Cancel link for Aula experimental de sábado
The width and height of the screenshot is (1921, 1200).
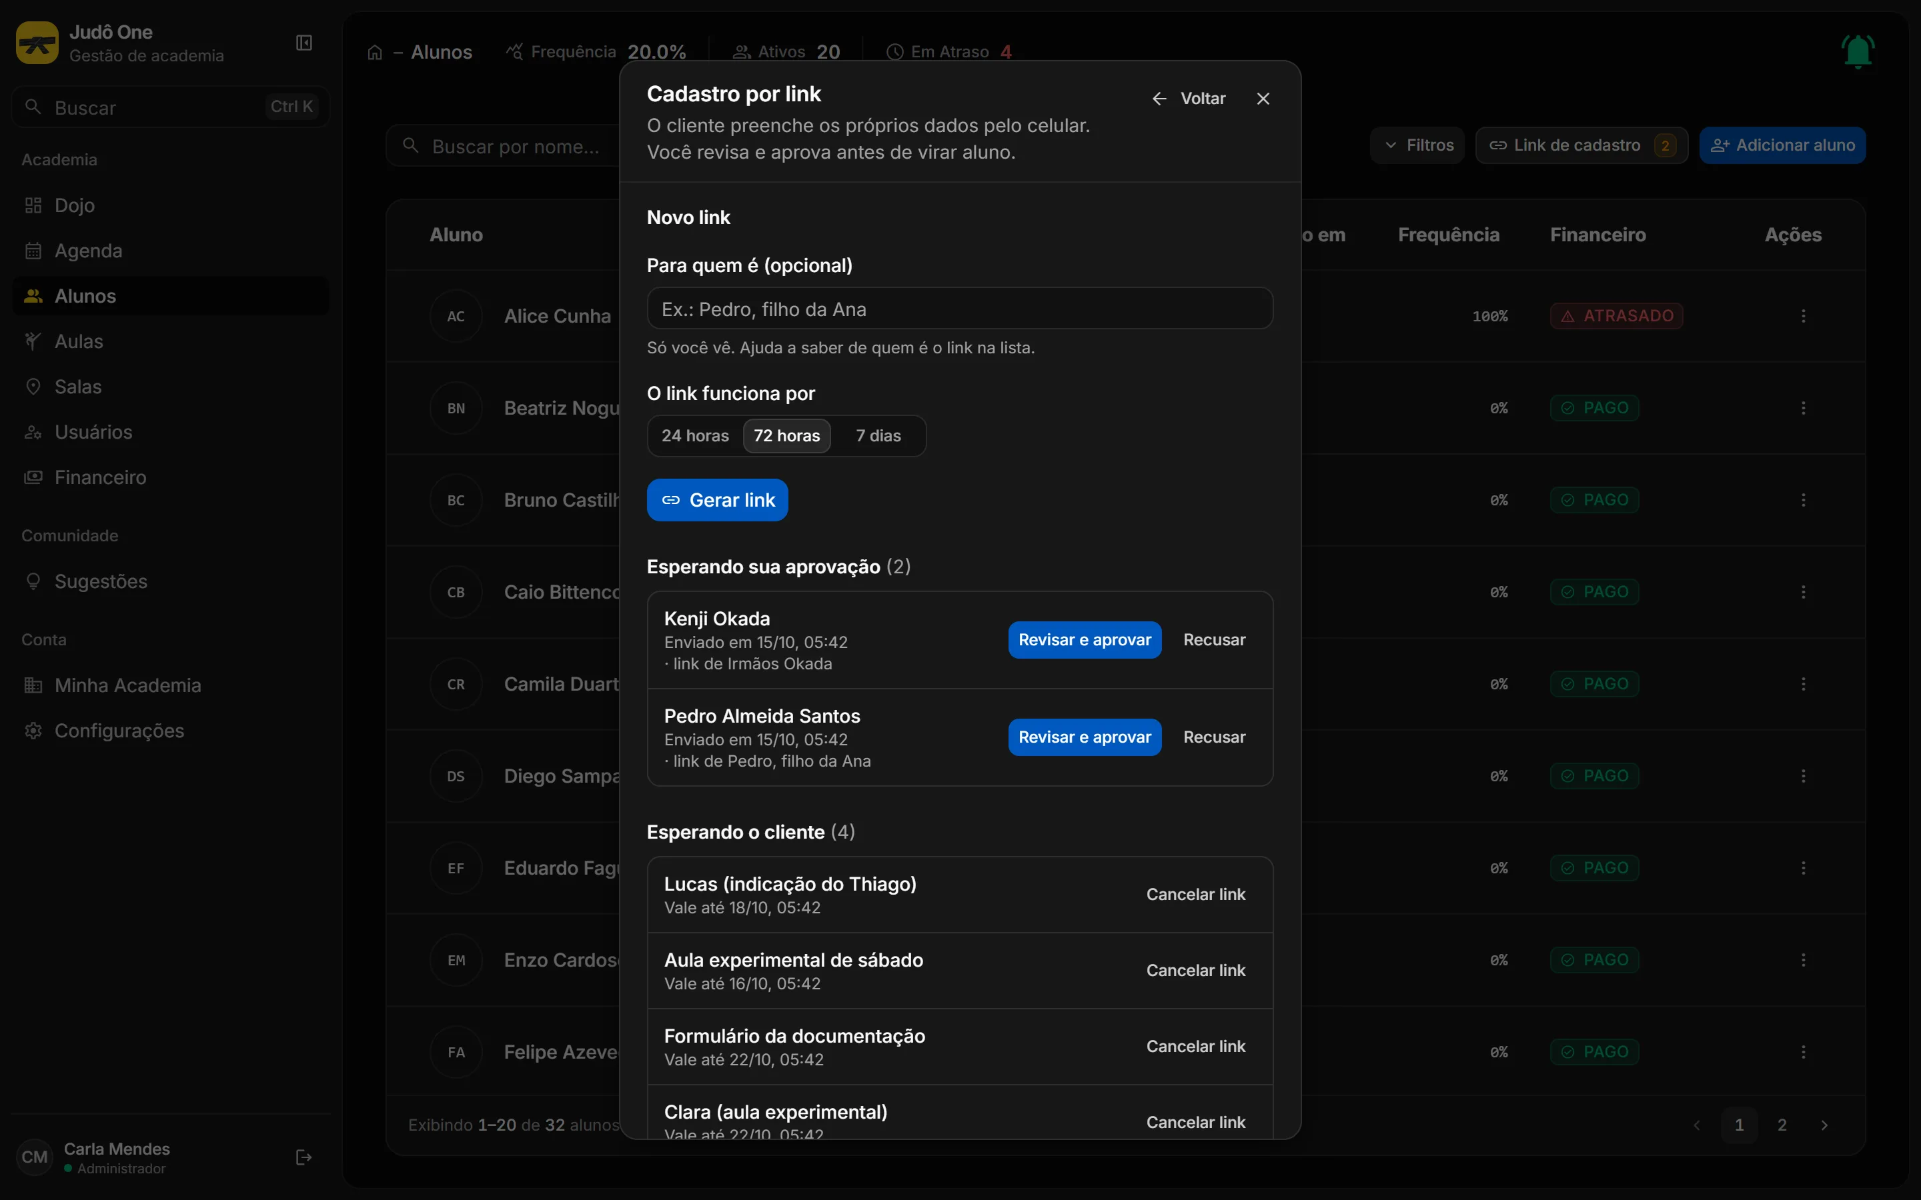pyautogui.click(x=1195, y=971)
